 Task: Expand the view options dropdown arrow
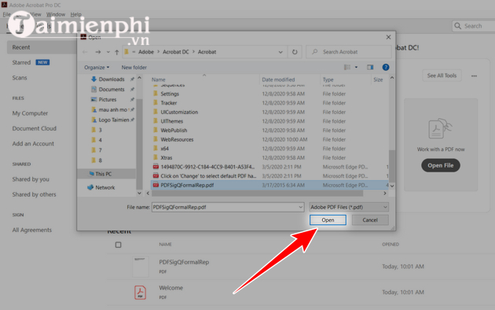(x=356, y=67)
